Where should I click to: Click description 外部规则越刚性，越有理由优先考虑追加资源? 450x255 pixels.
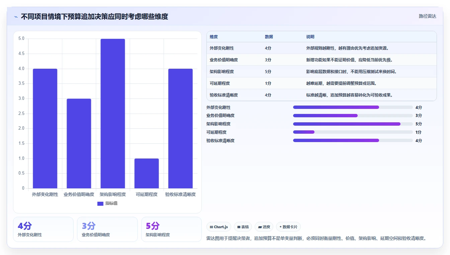point(347,48)
